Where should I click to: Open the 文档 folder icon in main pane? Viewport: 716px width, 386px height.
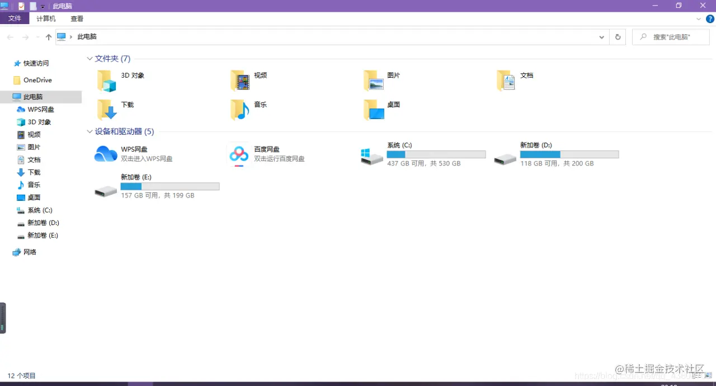506,81
